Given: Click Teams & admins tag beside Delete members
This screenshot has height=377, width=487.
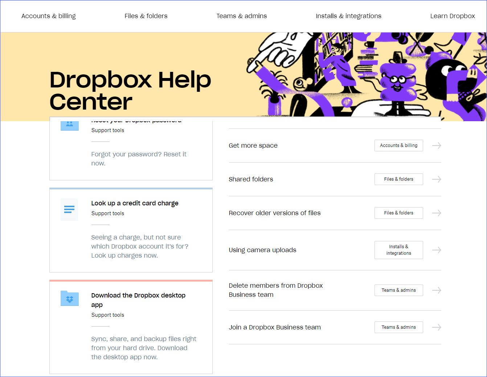Looking at the screenshot, I should click(398, 290).
